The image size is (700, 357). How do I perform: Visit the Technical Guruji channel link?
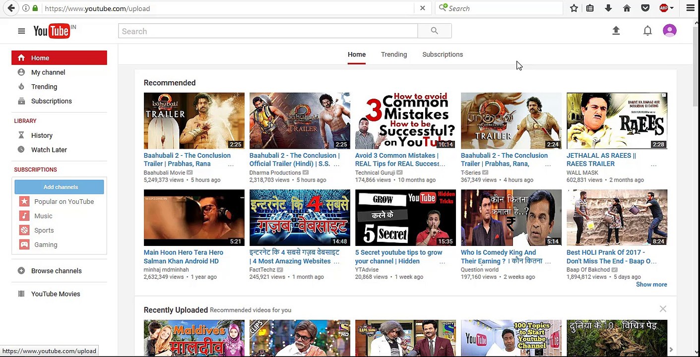coord(375,173)
